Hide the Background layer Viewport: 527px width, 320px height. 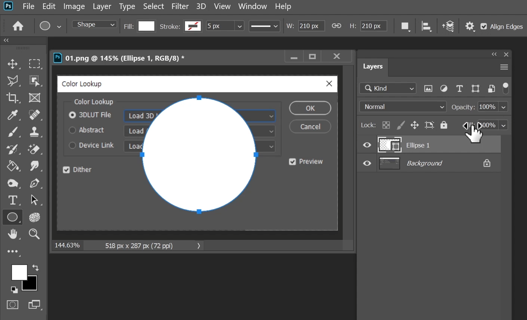[x=367, y=163]
